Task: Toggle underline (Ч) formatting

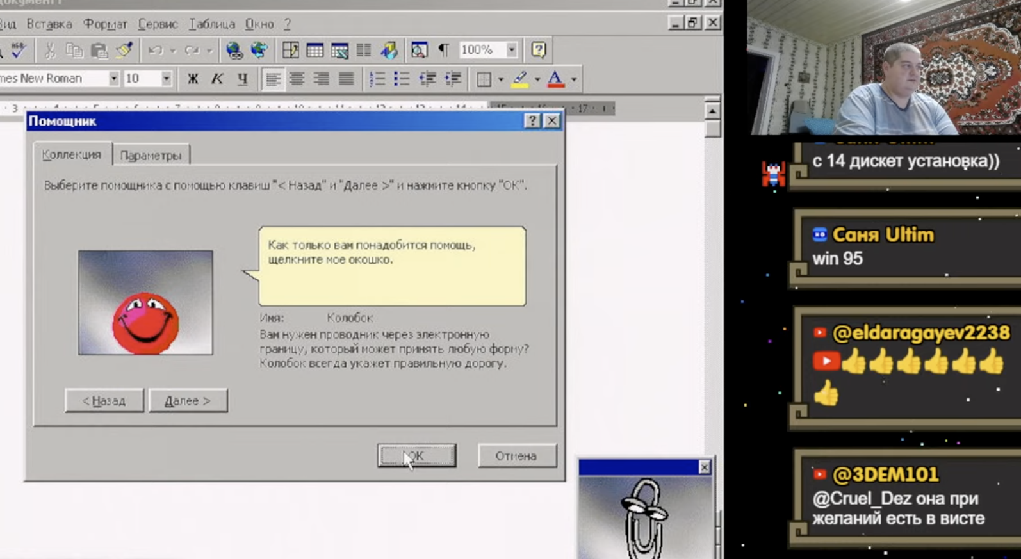Action: point(242,79)
